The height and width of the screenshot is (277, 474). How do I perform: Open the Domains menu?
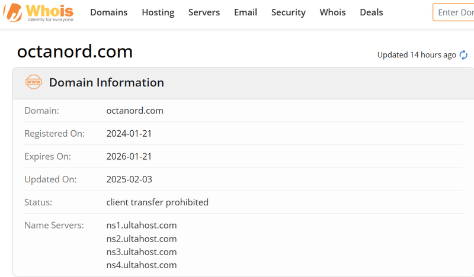tap(109, 12)
